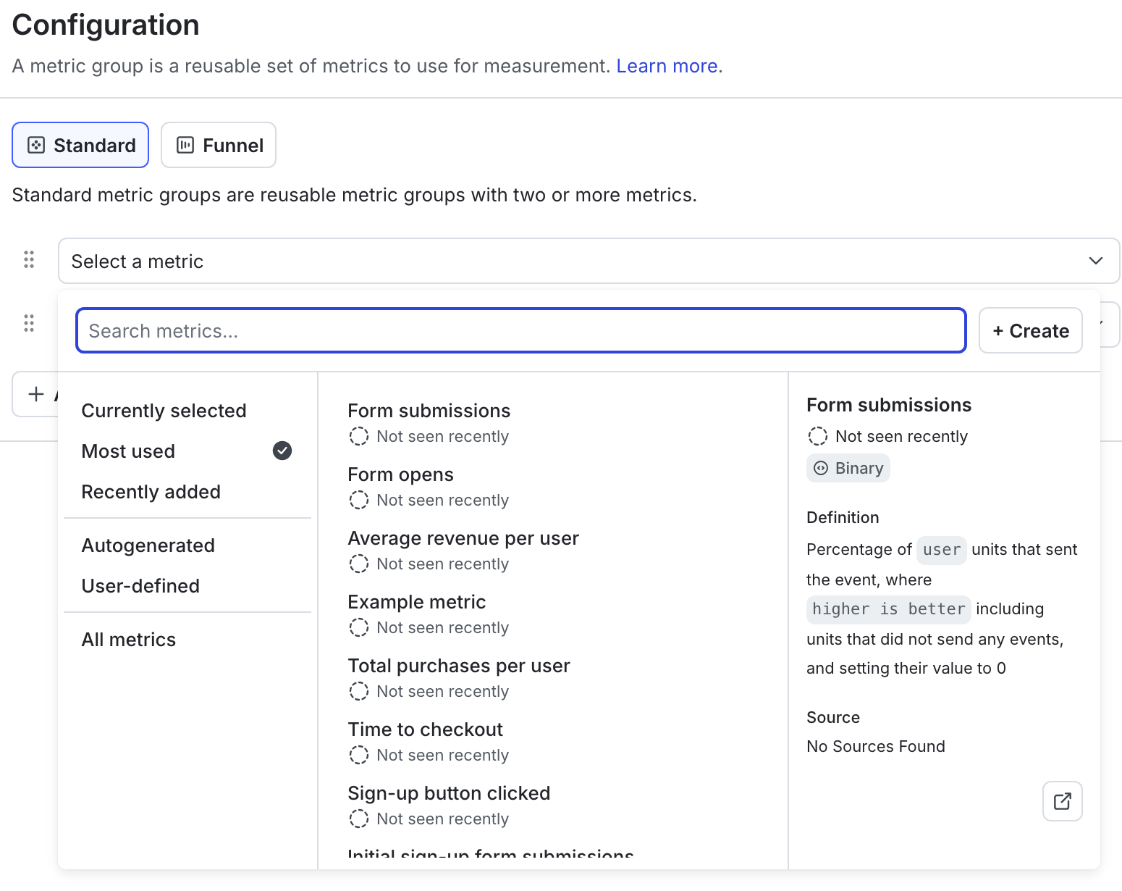Click the drag handle beside Select a metric
Screen dimensions: 1122x891
[29, 259]
